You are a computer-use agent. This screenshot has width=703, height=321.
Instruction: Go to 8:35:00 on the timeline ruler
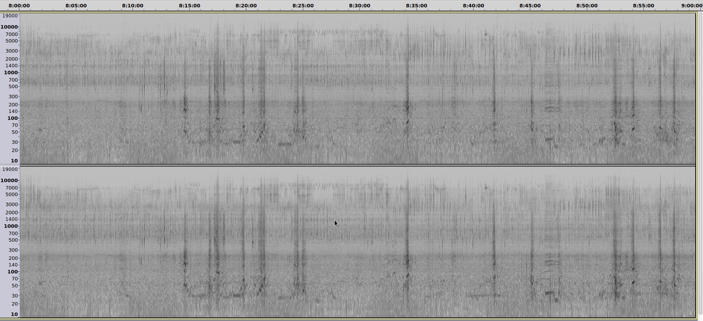pyautogui.click(x=416, y=6)
